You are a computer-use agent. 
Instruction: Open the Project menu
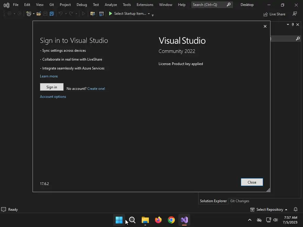coord(65,5)
